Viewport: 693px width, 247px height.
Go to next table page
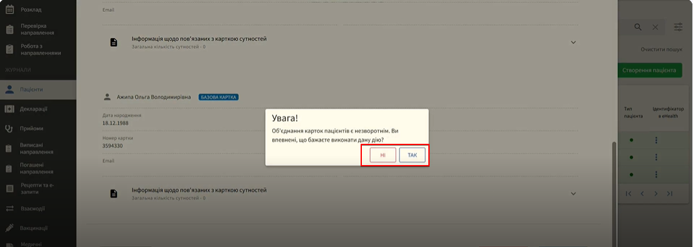tap(656, 194)
